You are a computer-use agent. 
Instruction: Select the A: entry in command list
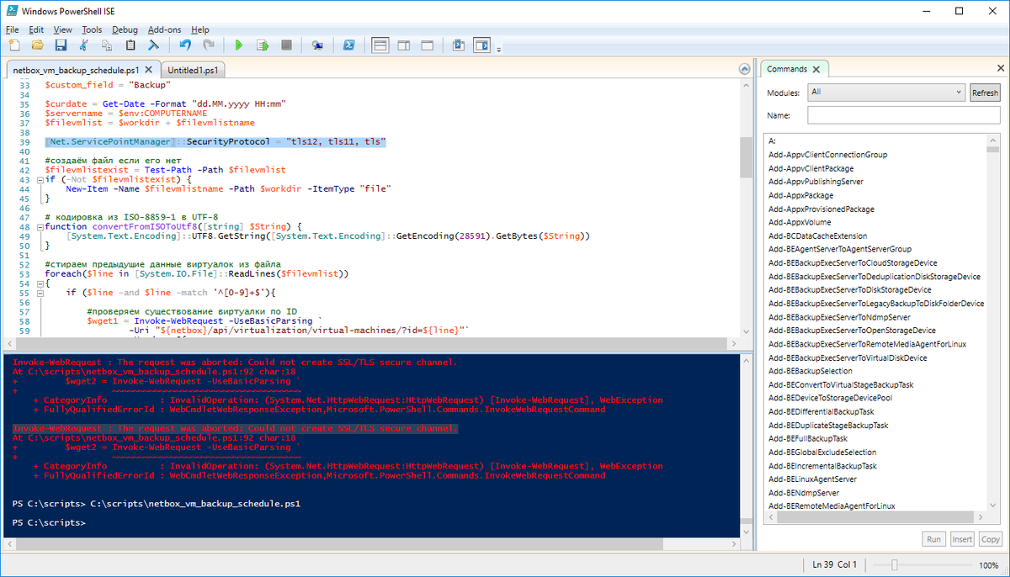tap(772, 141)
